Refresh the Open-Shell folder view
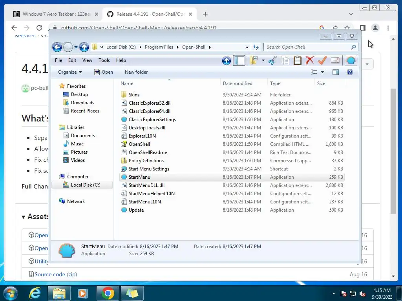The width and height of the screenshot is (402, 301). 256,47
